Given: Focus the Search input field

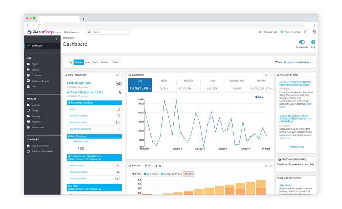Looking at the screenshot, I should coord(108,32).
